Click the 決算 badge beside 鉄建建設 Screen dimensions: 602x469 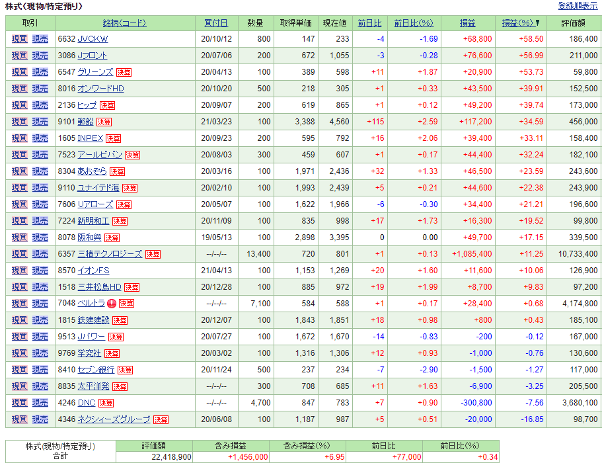(120, 320)
